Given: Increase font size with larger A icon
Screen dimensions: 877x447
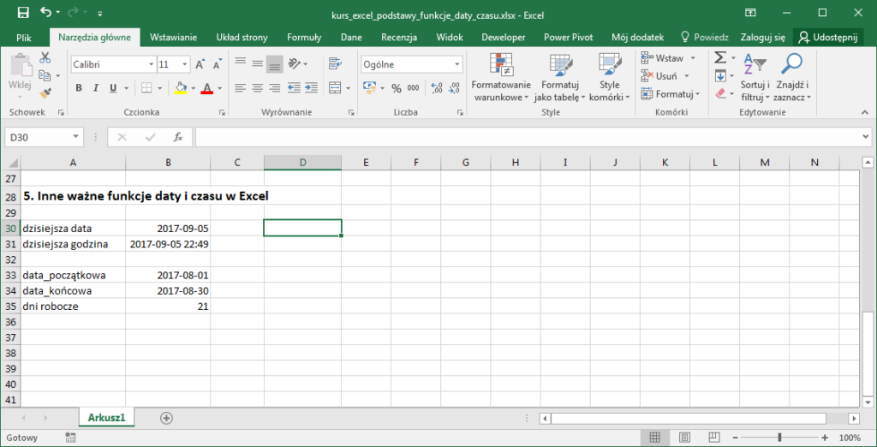Looking at the screenshot, I should click(x=200, y=64).
